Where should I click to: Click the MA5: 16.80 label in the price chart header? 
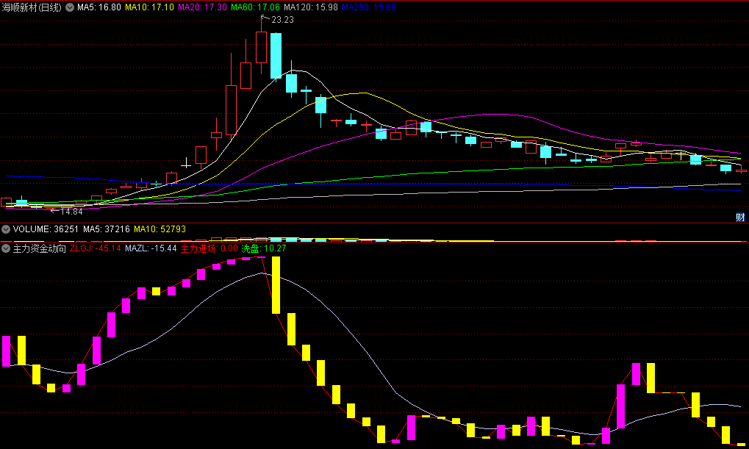(x=99, y=7)
